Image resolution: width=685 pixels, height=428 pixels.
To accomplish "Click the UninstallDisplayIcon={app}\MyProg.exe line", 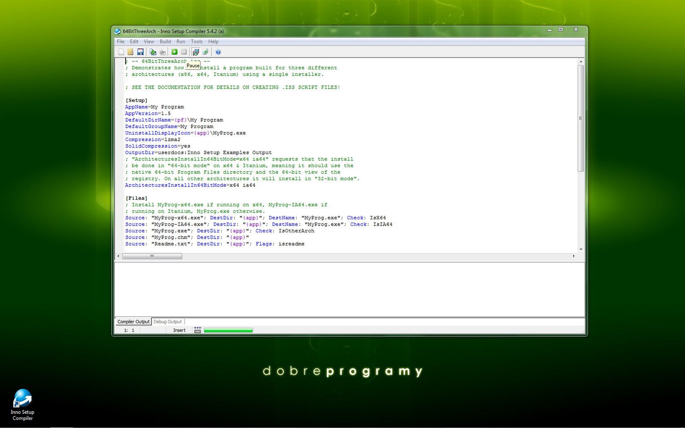I will (x=186, y=133).
